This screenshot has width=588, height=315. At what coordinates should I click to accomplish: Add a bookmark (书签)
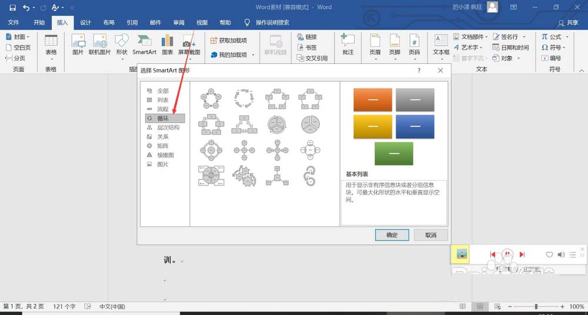[307, 48]
